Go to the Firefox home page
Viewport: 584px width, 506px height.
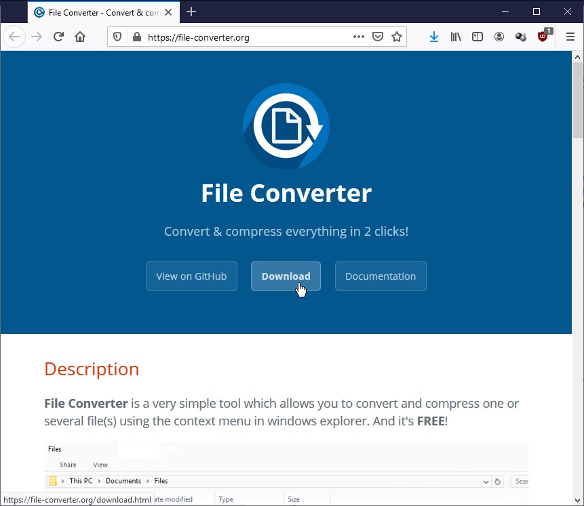coord(80,37)
